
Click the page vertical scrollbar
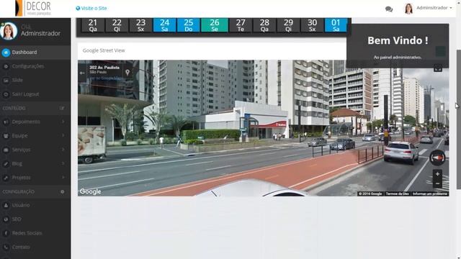[459, 119]
